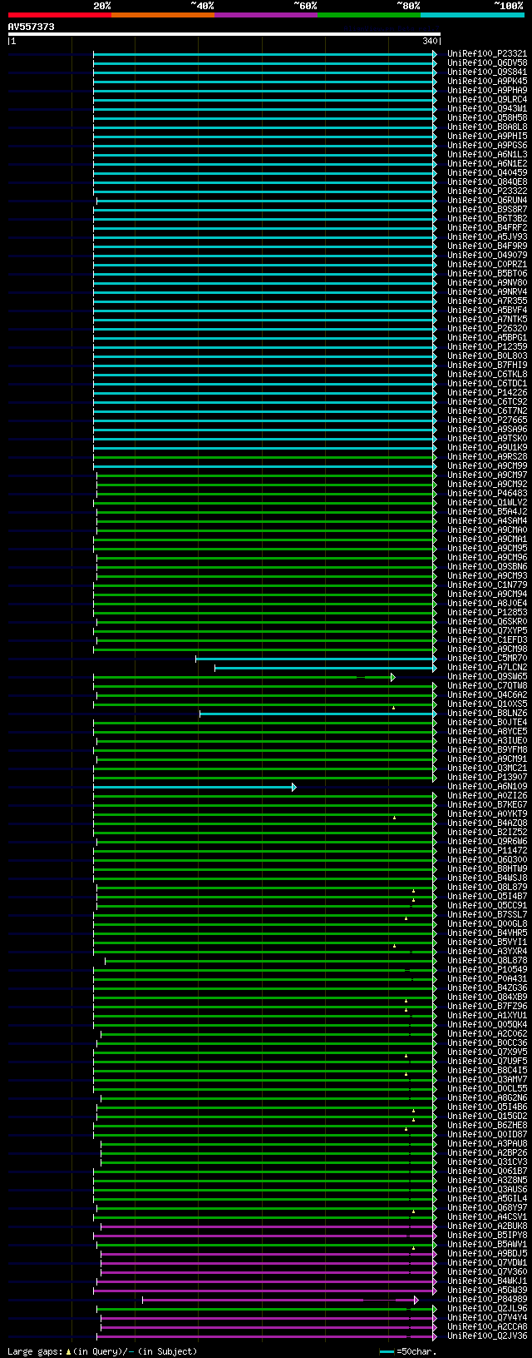Click the cyan ~100% identity legend segment
532x1358 pixels.
click(472, 15)
